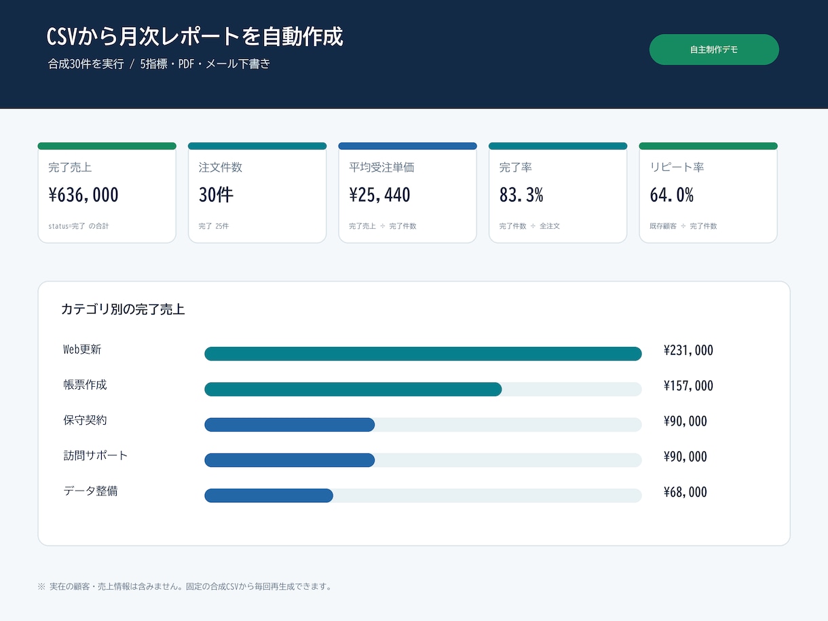Select the chart title カテゴリ別の完了売上
The height and width of the screenshot is (621, 828).
[x=123, y=309]
